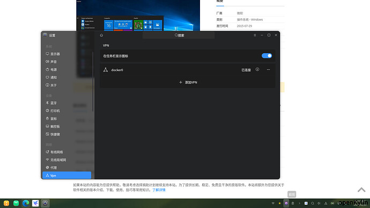Expand hidden tray icons chevron
Screen dimensions: 370x208
[299, 203]
